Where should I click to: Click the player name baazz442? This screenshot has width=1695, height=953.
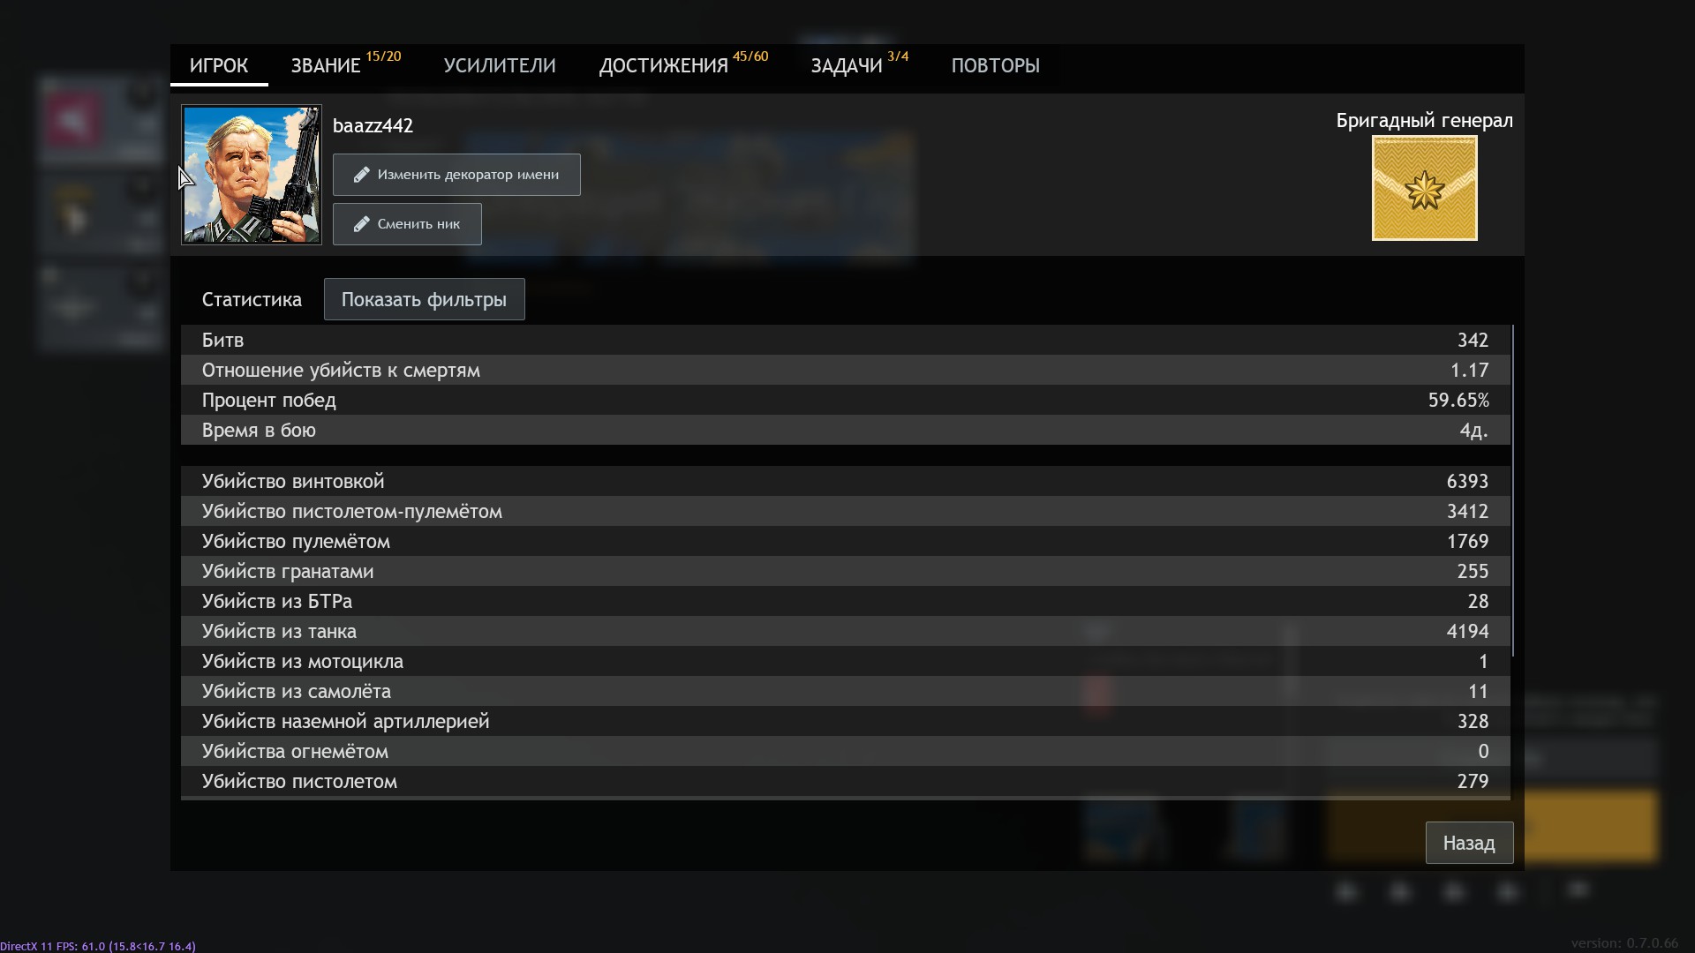373,126
